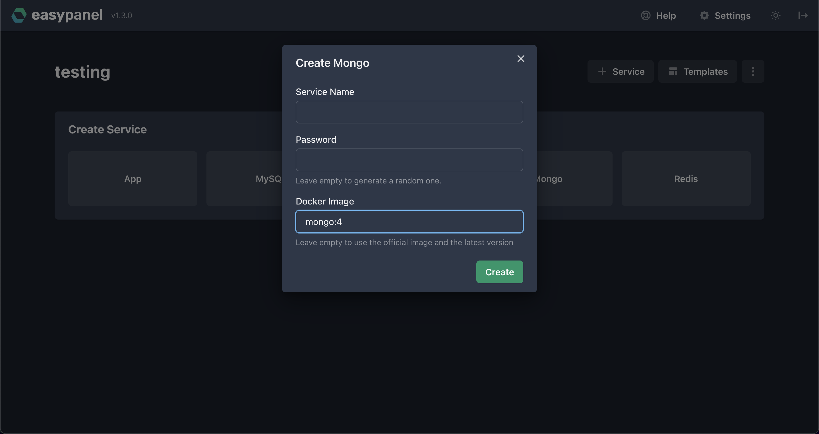Click the plus icon on Service button
819x434 pixels.
click(x=602, y=71)
